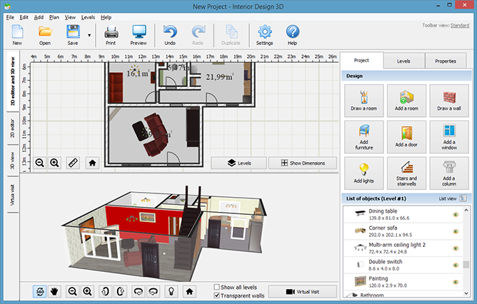The width and height of the screenshot is (477, 304).
Task: Select the hand pan tool in 3D view
Action: [x=54, y=292]
